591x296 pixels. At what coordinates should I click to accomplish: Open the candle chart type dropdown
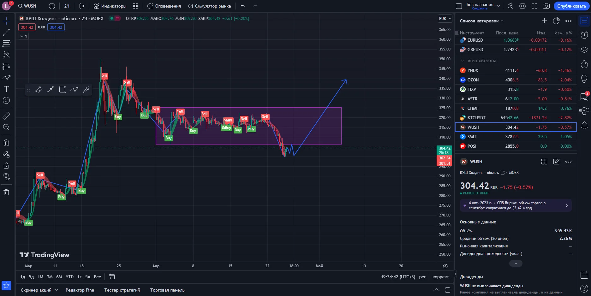click(x=81, y=6)
